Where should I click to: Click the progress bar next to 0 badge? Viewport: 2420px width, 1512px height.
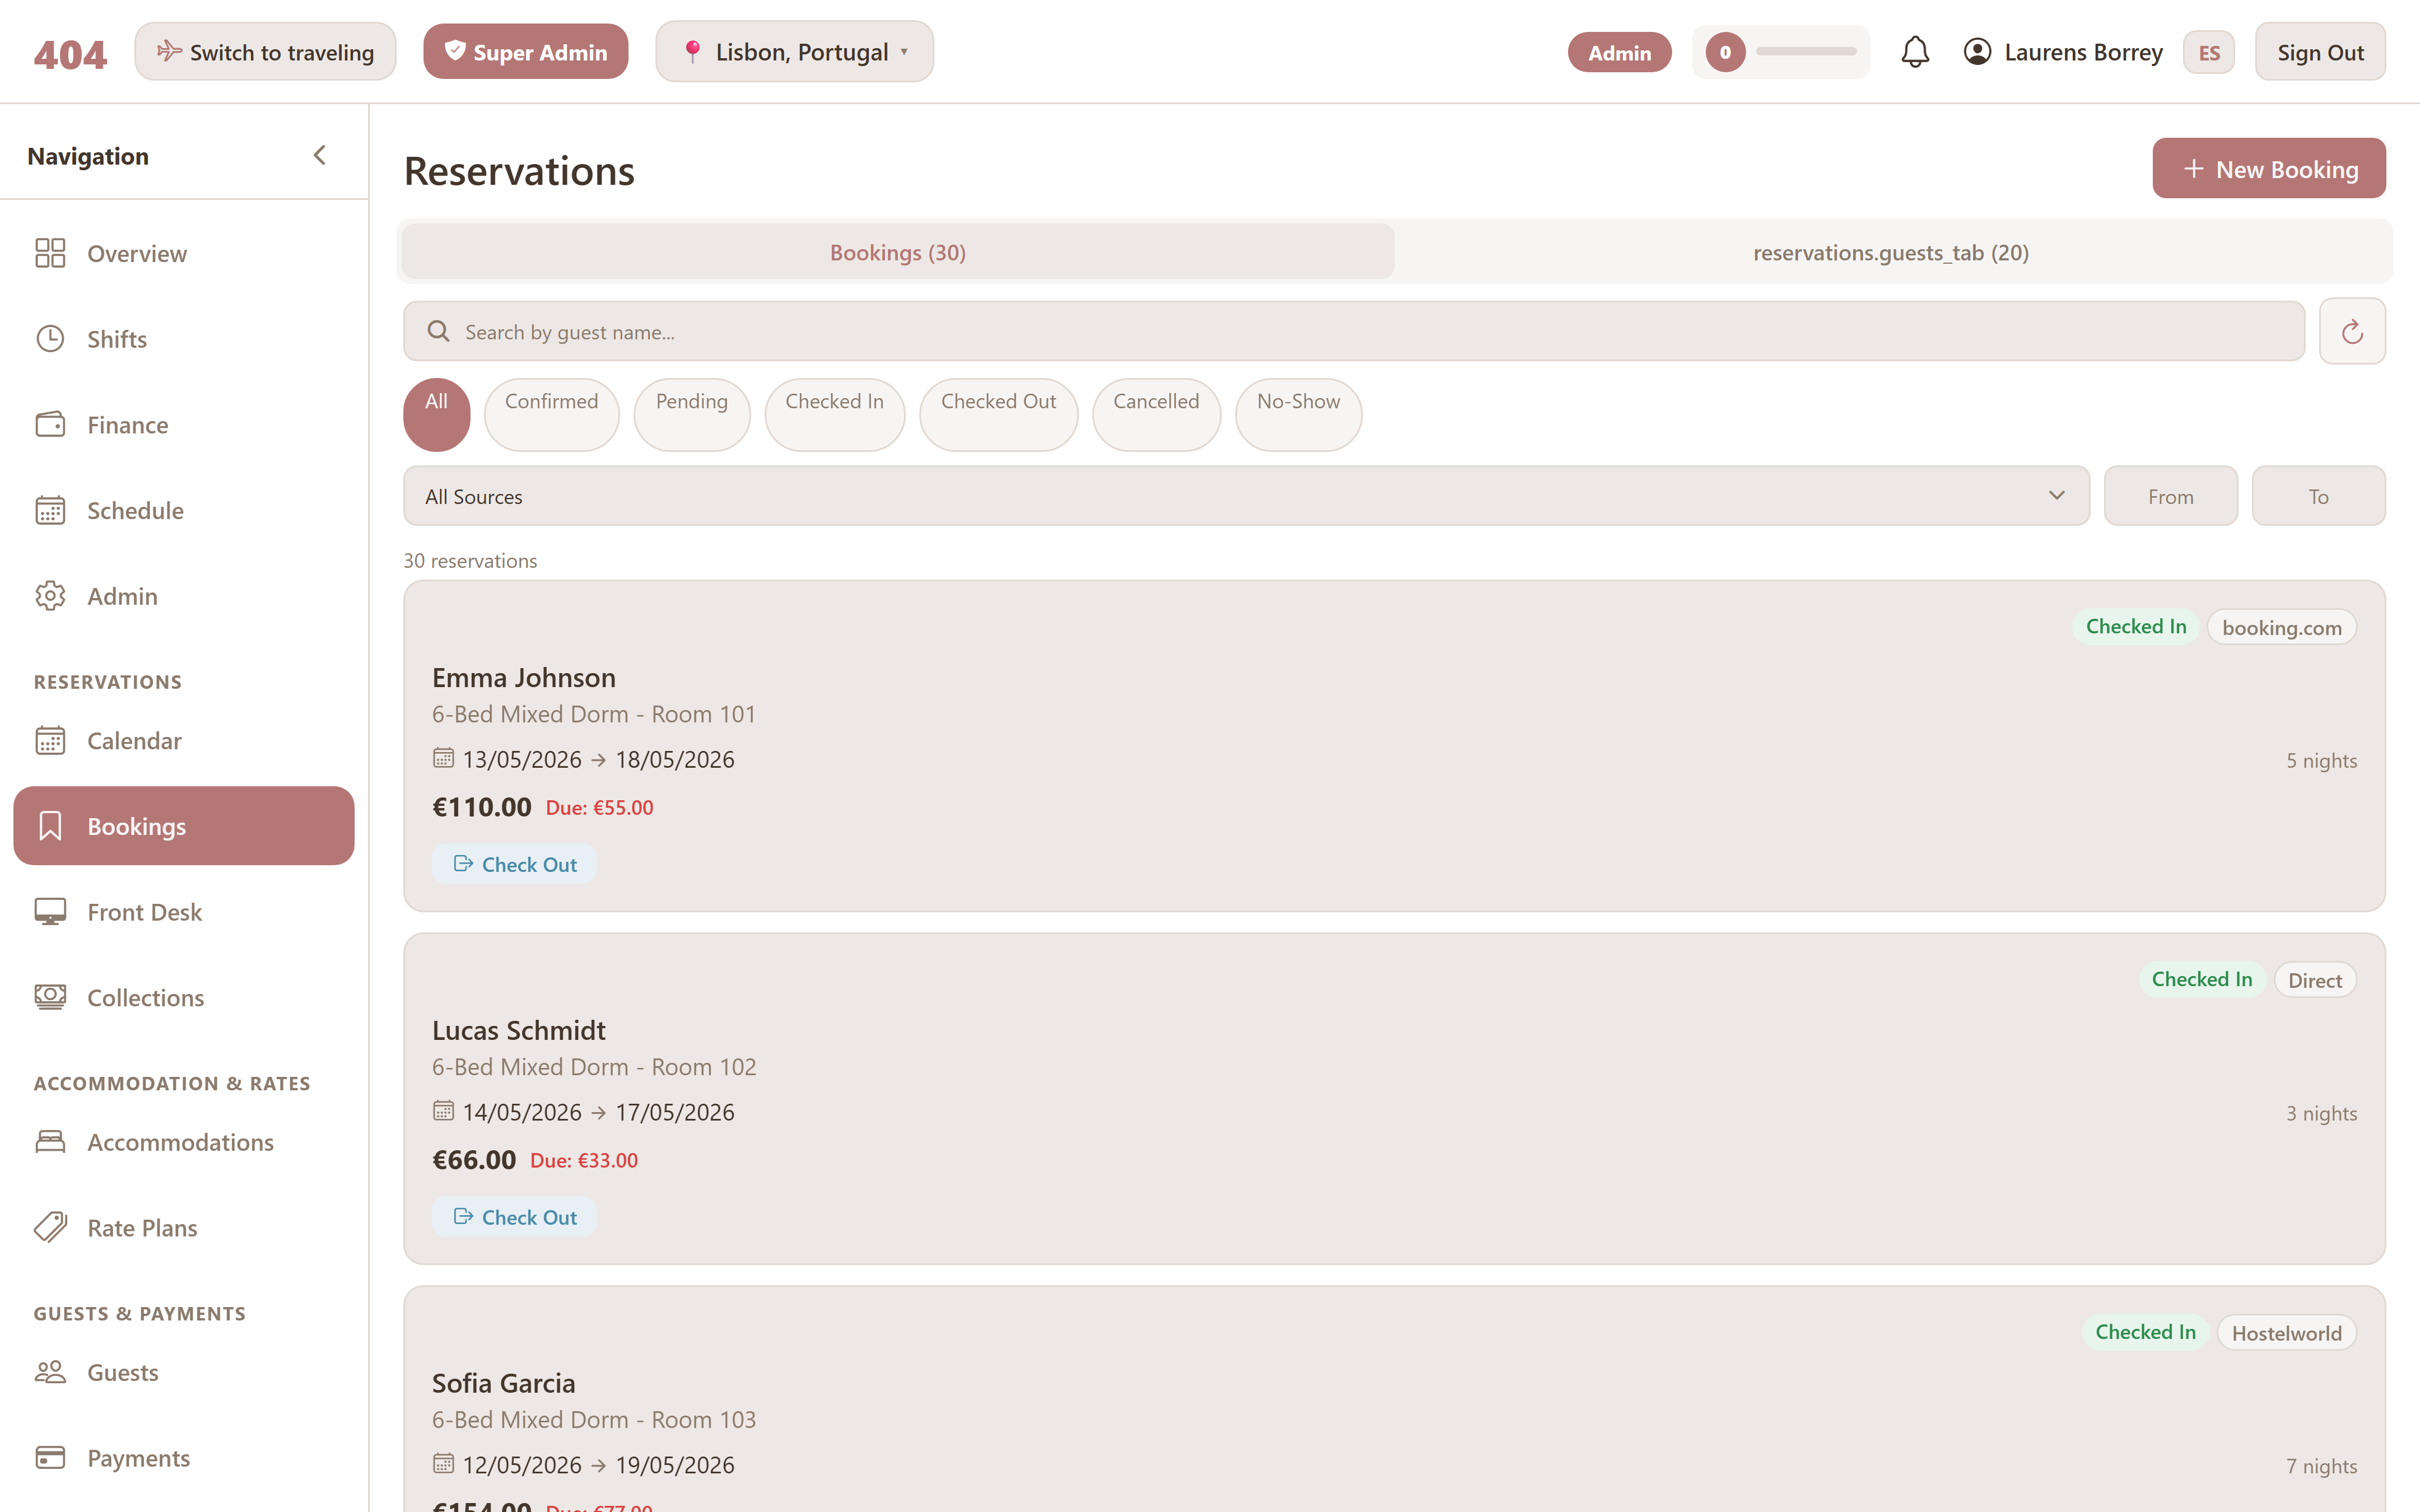[1806, 52]
